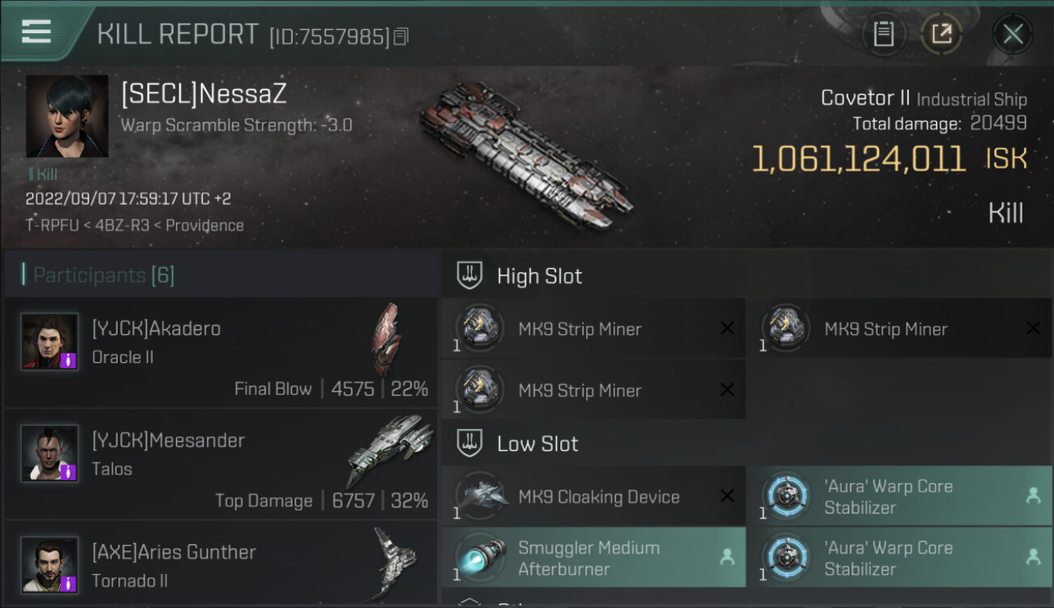Click Akadero's purple info badge
The width and height of the screenshot is (1054, 608).
click(x=68, y=360)
